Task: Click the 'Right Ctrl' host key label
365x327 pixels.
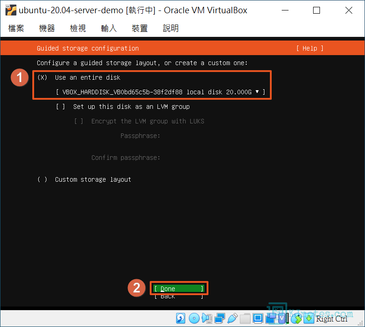Action: pyautogui.click(x=332, y=319)
